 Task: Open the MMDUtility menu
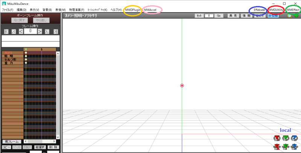[x=276, y=10]
